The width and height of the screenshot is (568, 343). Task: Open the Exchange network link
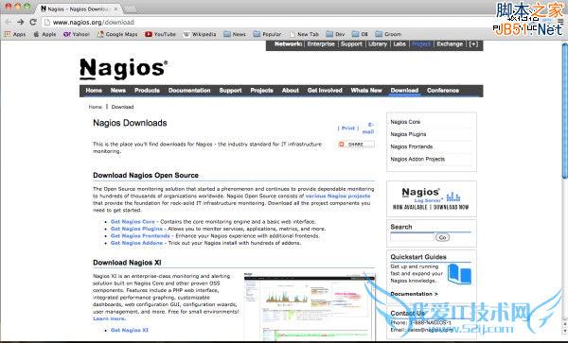point(450,44)
